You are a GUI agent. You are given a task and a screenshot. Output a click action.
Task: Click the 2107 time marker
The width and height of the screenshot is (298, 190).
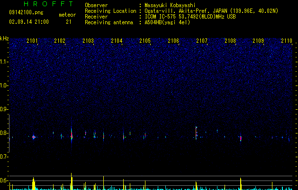202,40
